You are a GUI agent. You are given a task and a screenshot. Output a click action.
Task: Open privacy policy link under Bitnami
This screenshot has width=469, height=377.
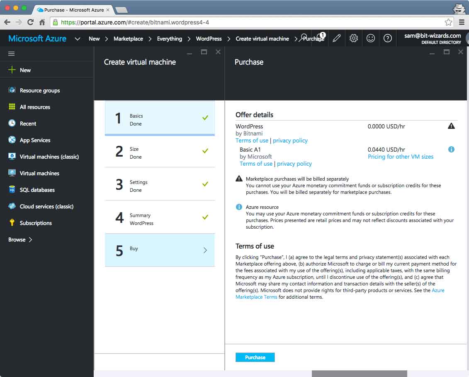pyautogui.click(x=290, y=140)
